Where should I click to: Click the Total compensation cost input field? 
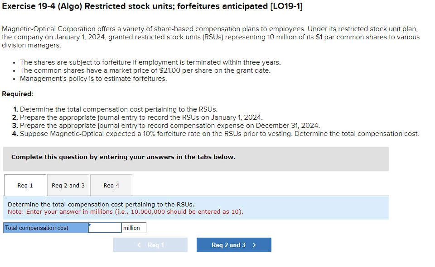[104, 227]
